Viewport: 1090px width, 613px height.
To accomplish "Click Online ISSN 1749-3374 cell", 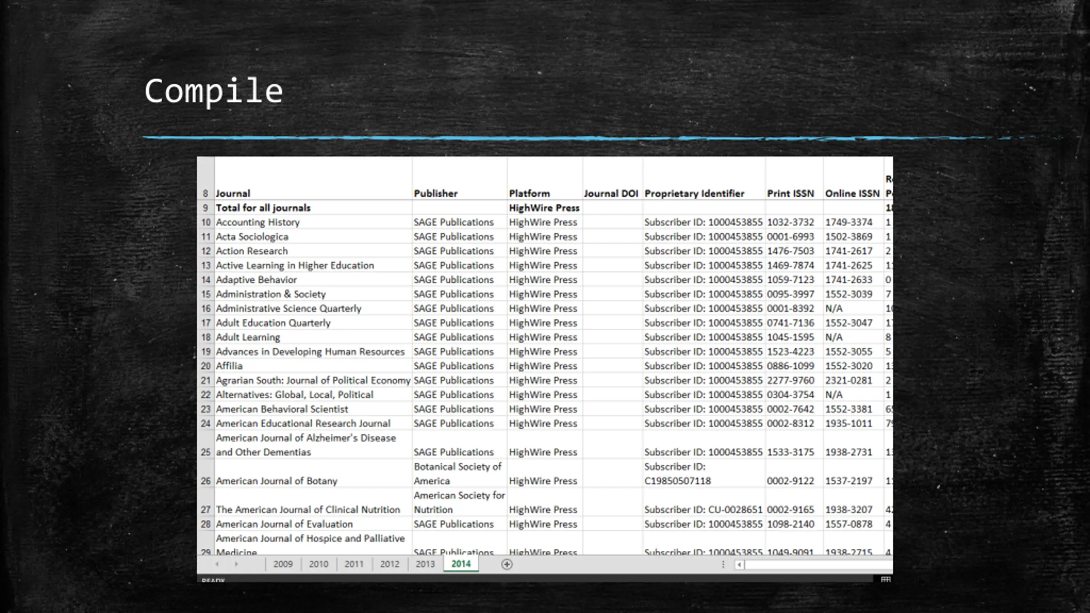I will [x=853, y=222].
